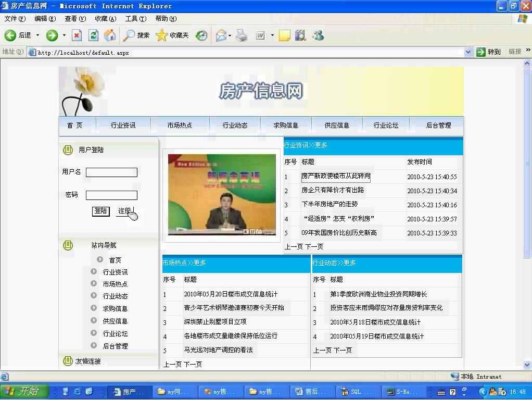This screenshot has height=400, width=532.
Task: Open the yellow Discuss note icon
Action: tap(284, 35)
